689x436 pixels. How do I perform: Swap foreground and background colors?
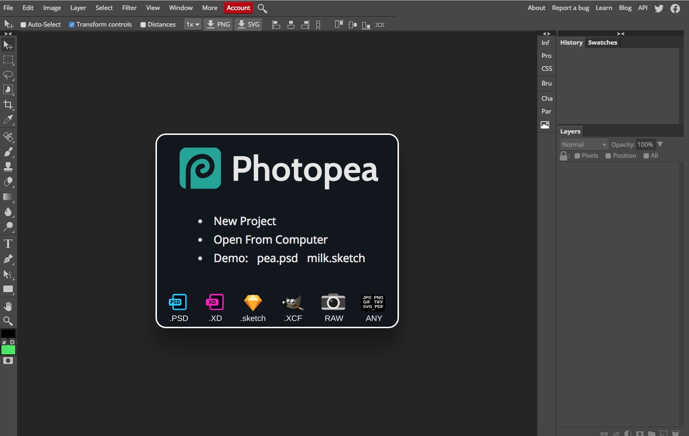pos(4,342)
